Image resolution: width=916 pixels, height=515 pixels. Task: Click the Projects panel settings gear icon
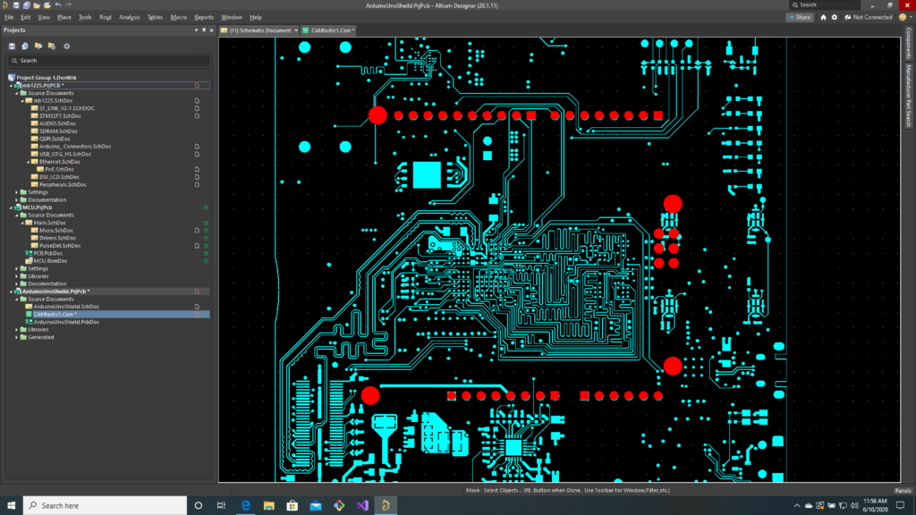(66, 46)
